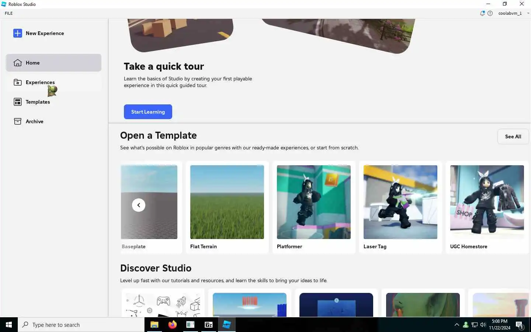The width and height of the screenshot is (531, 332).
Task: Click the Discover Studio heading
Action: (156, 268)
